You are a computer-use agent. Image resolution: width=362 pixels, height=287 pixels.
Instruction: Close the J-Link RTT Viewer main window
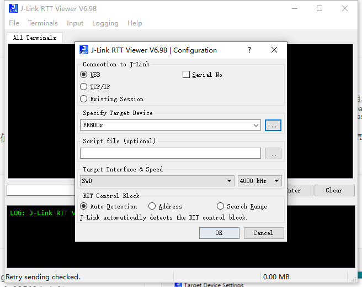345,8
